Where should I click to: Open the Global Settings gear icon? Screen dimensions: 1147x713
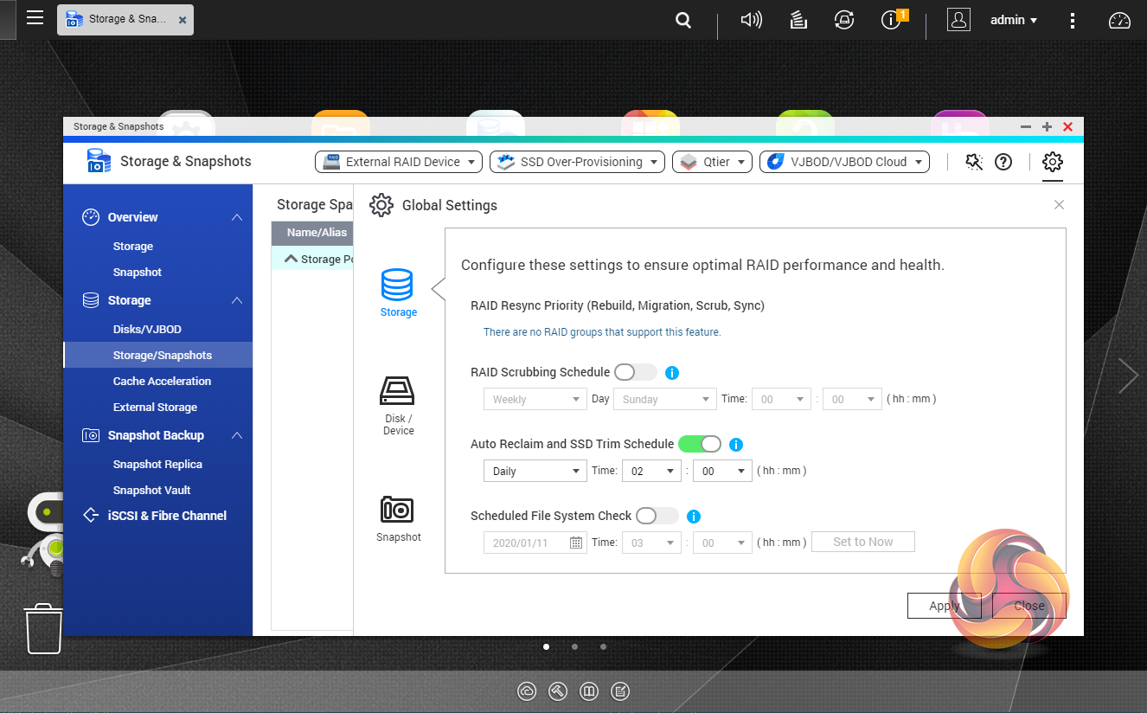point(1052,162)
